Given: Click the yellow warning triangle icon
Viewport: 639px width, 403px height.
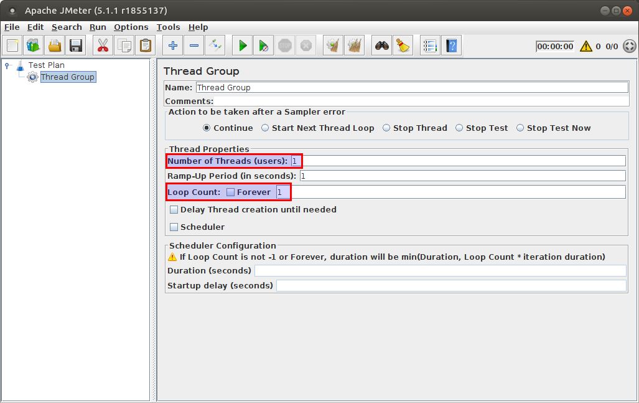Looking at the screenshot, I should coord(586,46).
